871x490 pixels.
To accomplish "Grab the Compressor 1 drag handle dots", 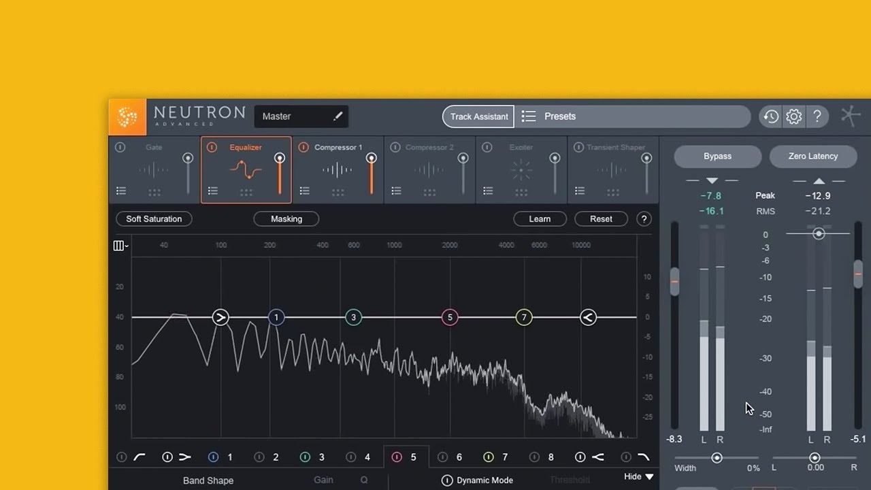I will click(338, 193).
